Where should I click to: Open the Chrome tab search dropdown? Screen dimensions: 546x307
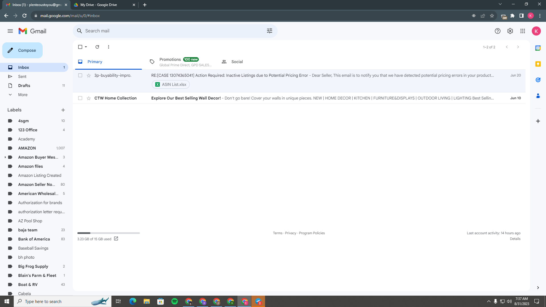point(500,4)
